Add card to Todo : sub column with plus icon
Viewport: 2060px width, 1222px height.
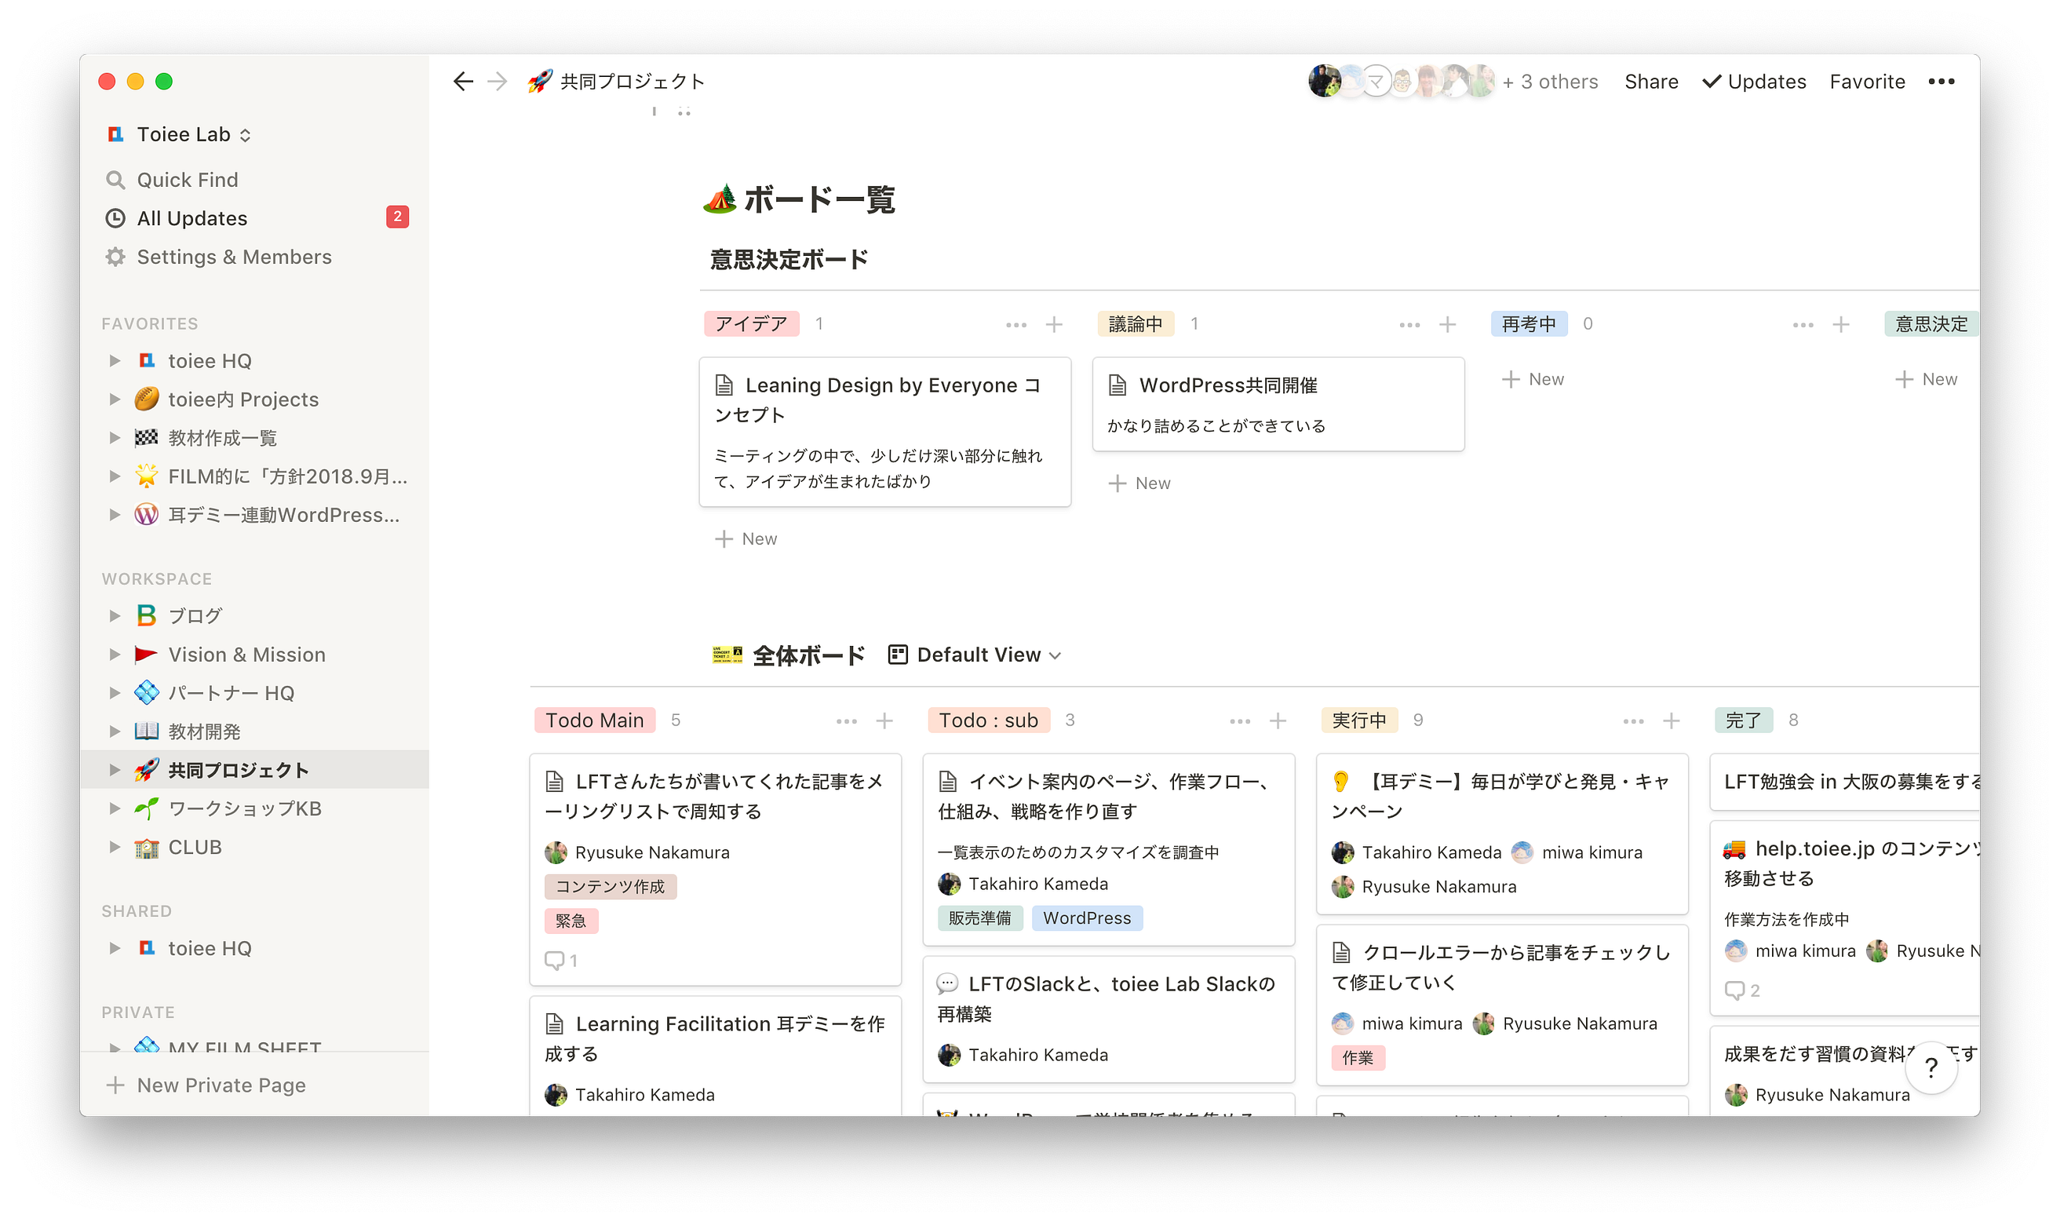pyautogui.click(x=1277, y=720)
